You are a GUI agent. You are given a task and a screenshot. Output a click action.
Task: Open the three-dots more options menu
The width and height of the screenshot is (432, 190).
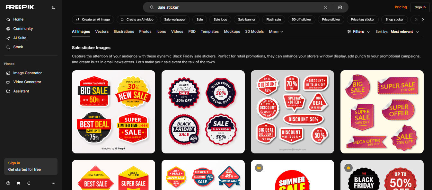(53, 183)
